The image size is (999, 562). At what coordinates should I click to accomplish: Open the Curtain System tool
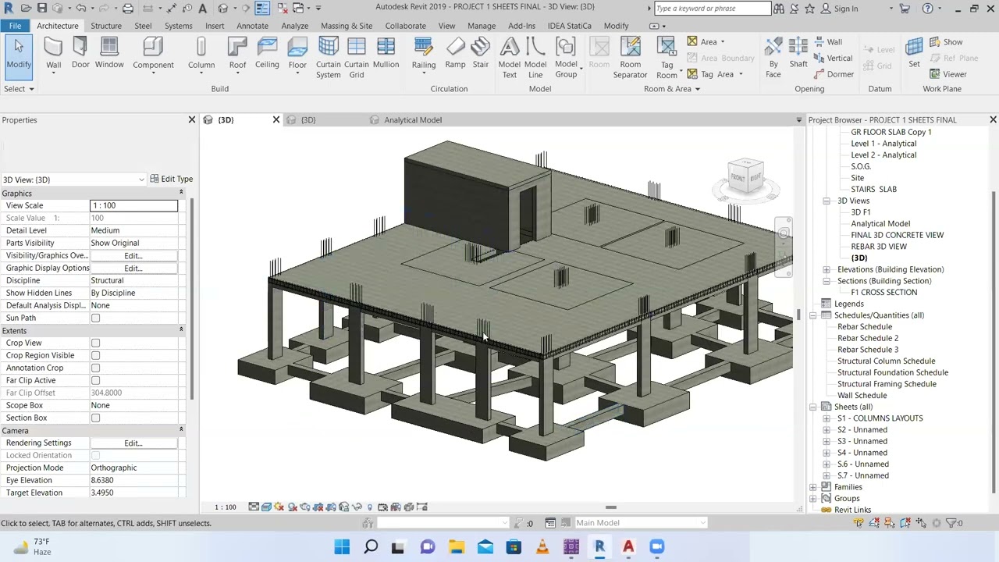(328, 58)
